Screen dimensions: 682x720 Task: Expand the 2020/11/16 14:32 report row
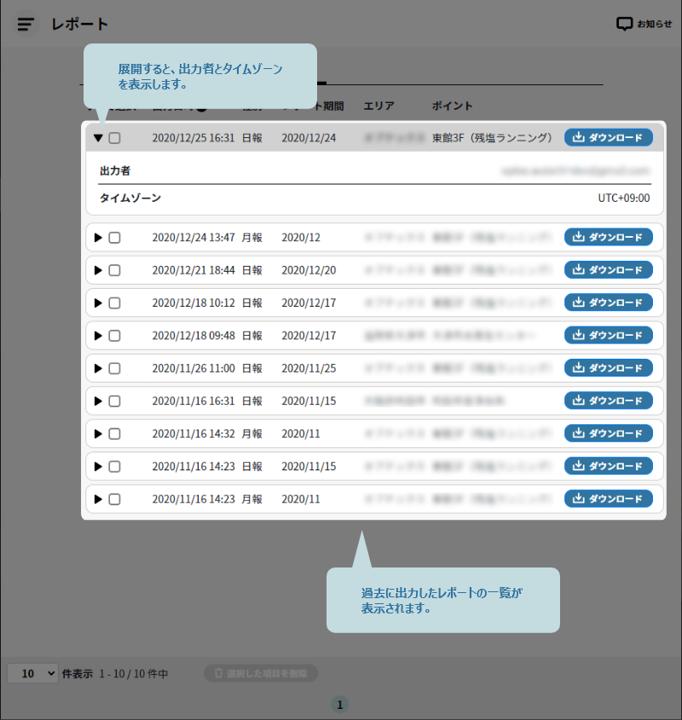pos(98,434)
